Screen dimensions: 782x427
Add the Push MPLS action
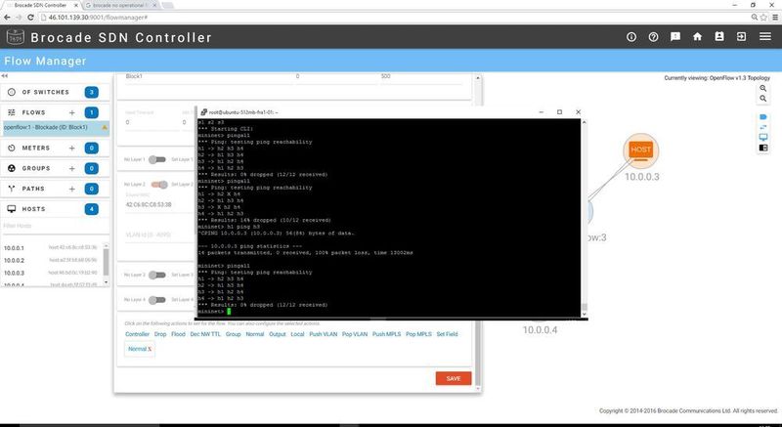(x=386, y=334)
